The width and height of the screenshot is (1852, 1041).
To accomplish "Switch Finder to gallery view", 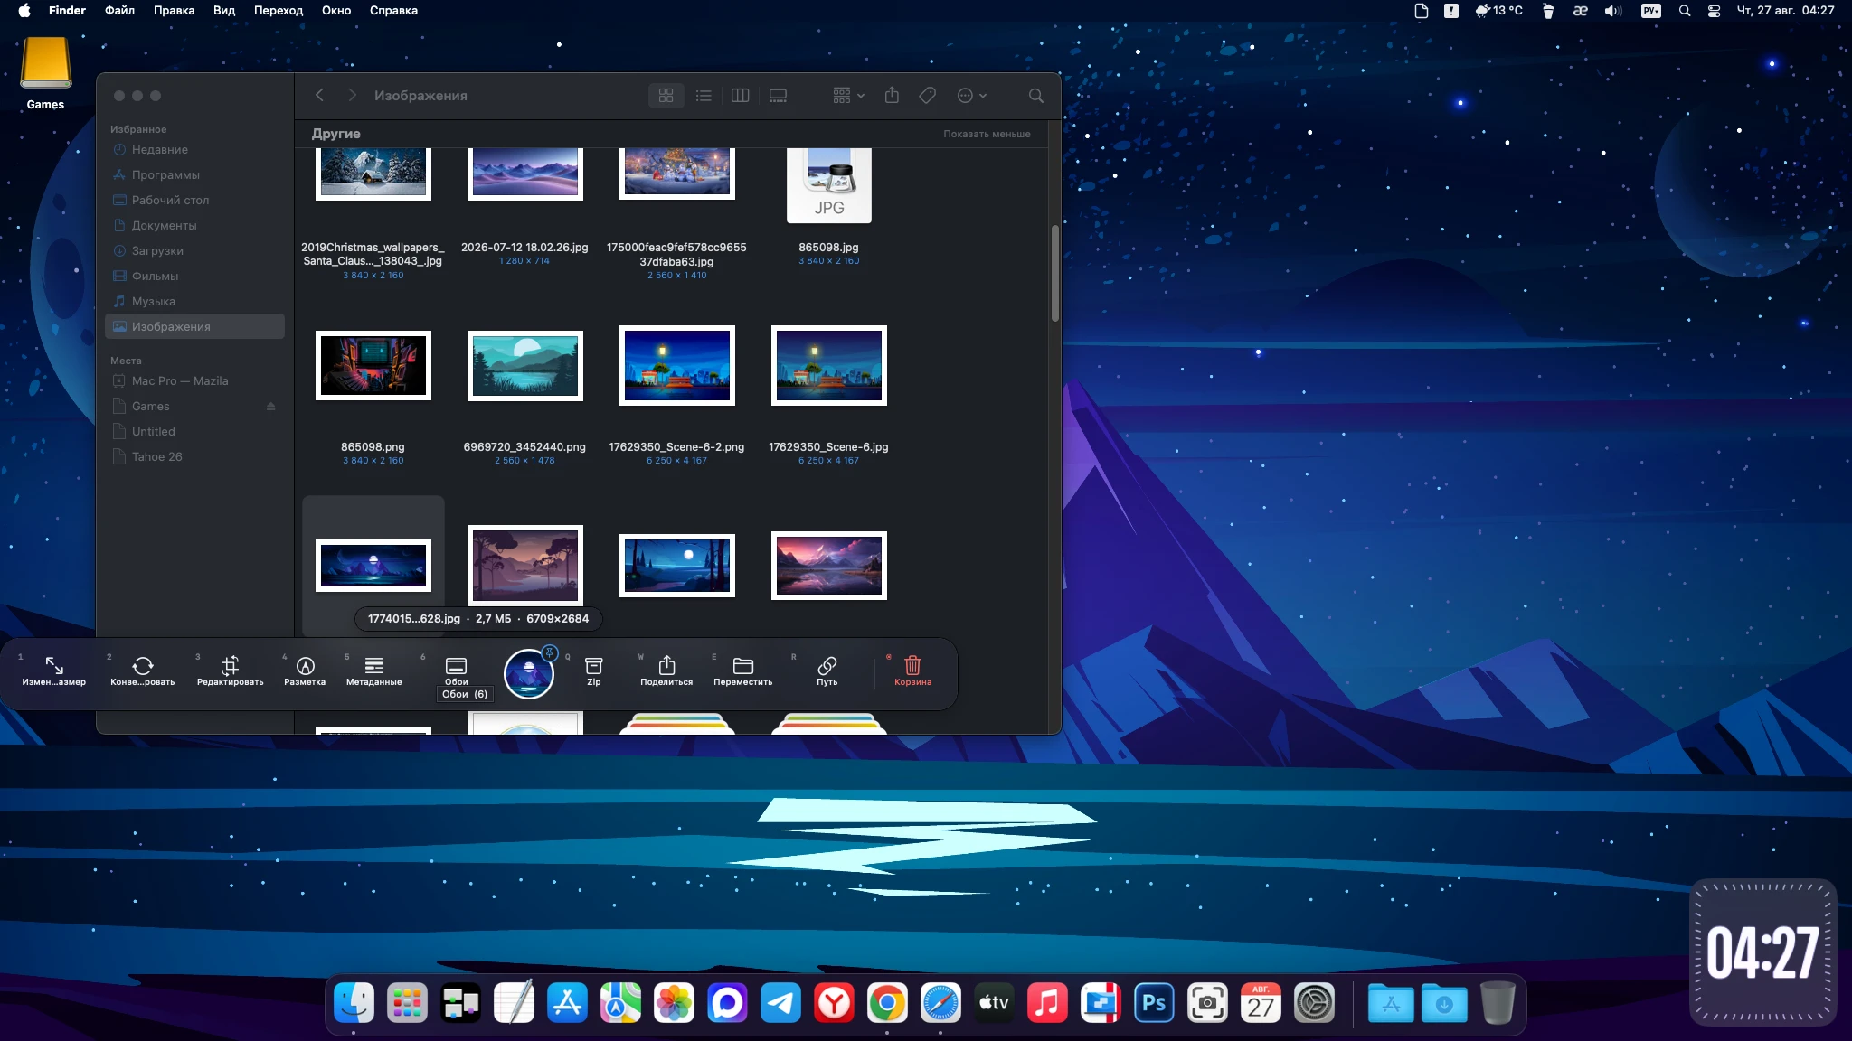I will 778,96.
